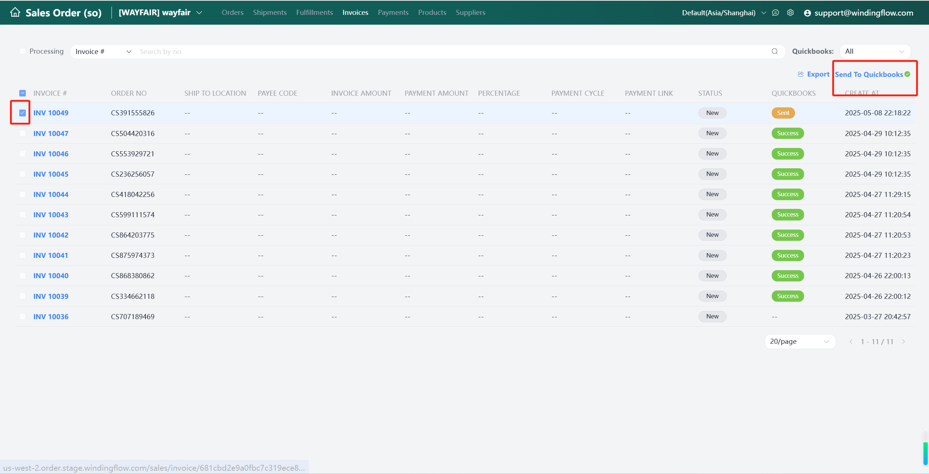This screenshot has width=929, height=474.
Task: Click date 2025-04-26 22:00:13
Action: 878,276
